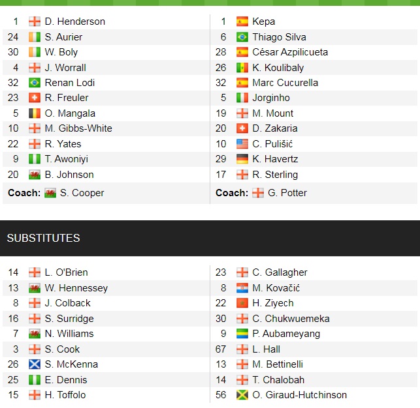This screenshot has height=408, width=420.
Task: Select player M. Gibbs-White
Action: [x=78, y=128]
